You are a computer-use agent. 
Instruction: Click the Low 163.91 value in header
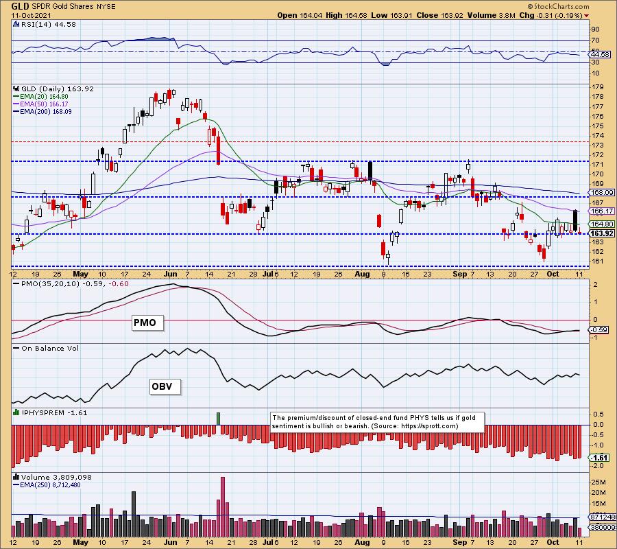tap(392, 15)
